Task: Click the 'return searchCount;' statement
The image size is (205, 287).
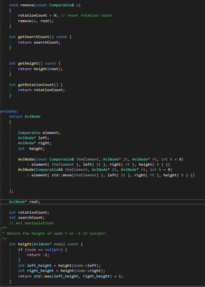Action: [x=39, y=42]
